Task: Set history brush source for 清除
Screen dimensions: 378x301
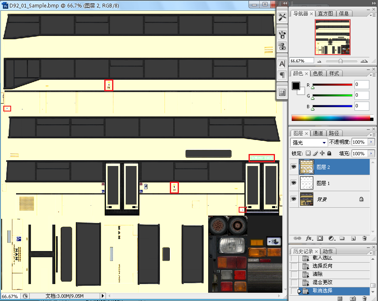Action: click(x=294, y=274)
